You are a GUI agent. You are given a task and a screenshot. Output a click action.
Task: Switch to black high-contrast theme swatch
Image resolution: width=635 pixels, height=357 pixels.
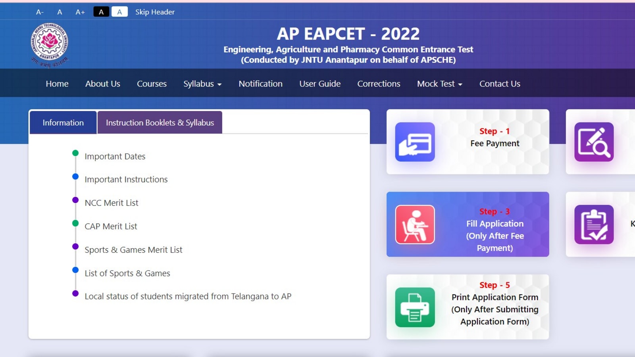(101, 12)
